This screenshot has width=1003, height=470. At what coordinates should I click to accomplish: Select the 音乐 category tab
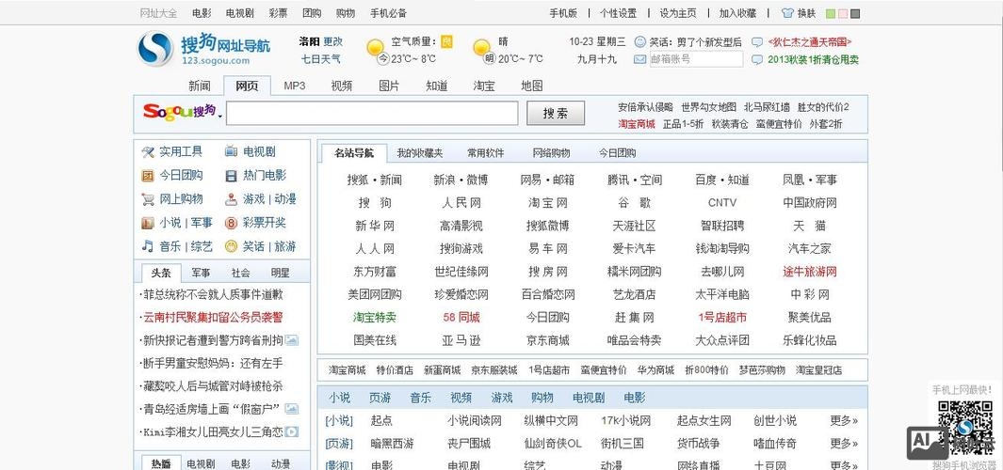click(x=420, y=398)
